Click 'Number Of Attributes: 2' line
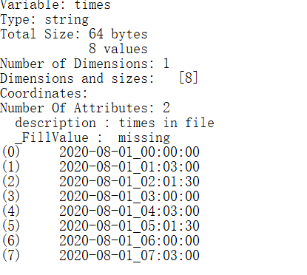The height and width of the screenshot is (275, 307). 85,108
